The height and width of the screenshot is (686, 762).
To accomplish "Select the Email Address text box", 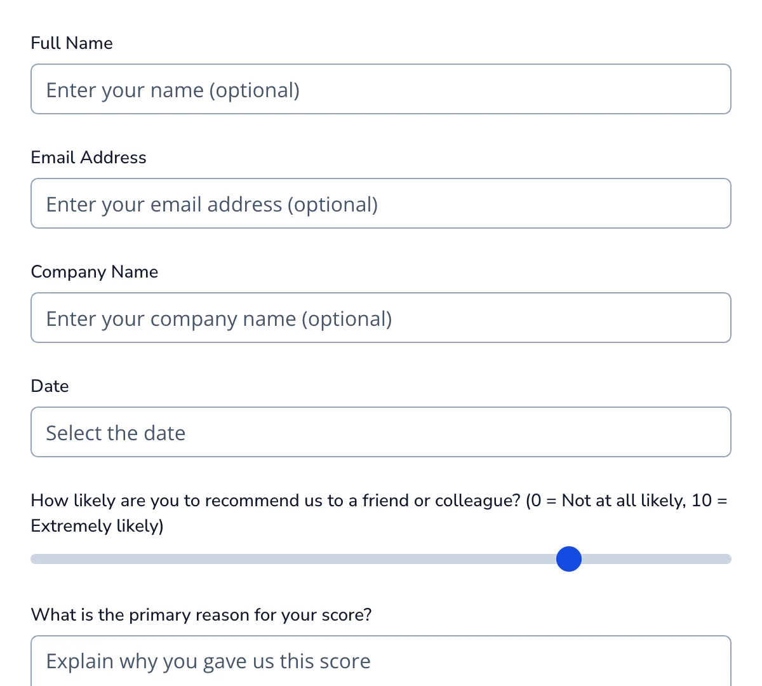I will (x=381, y=203).
